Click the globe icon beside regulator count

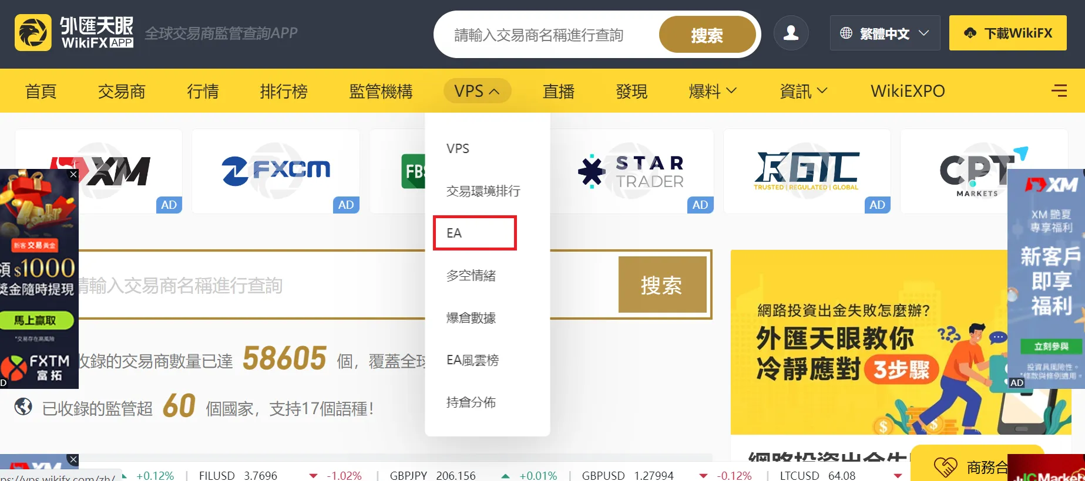point(23,406)
